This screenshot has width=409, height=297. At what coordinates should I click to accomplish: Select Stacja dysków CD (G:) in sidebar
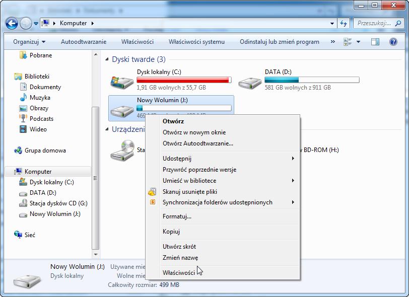click(58, 203)
